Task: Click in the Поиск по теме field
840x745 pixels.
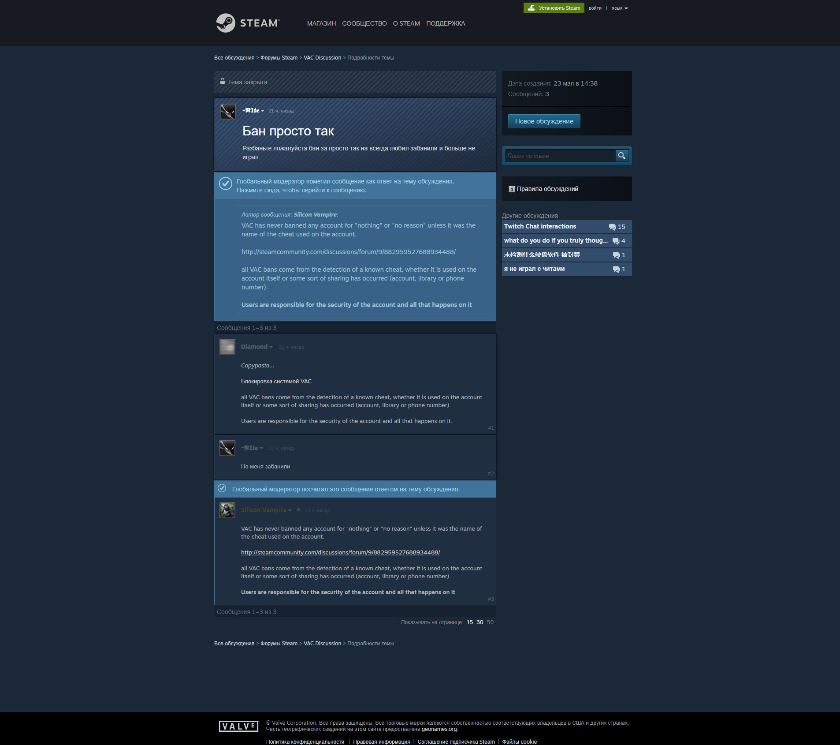Action: [x=560, y=156]
